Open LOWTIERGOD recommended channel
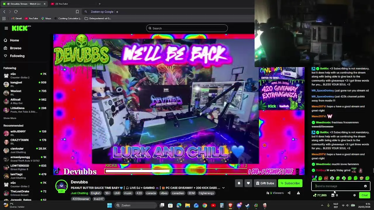The height and width of the screenshot is (210, 374). pos(25,167)
